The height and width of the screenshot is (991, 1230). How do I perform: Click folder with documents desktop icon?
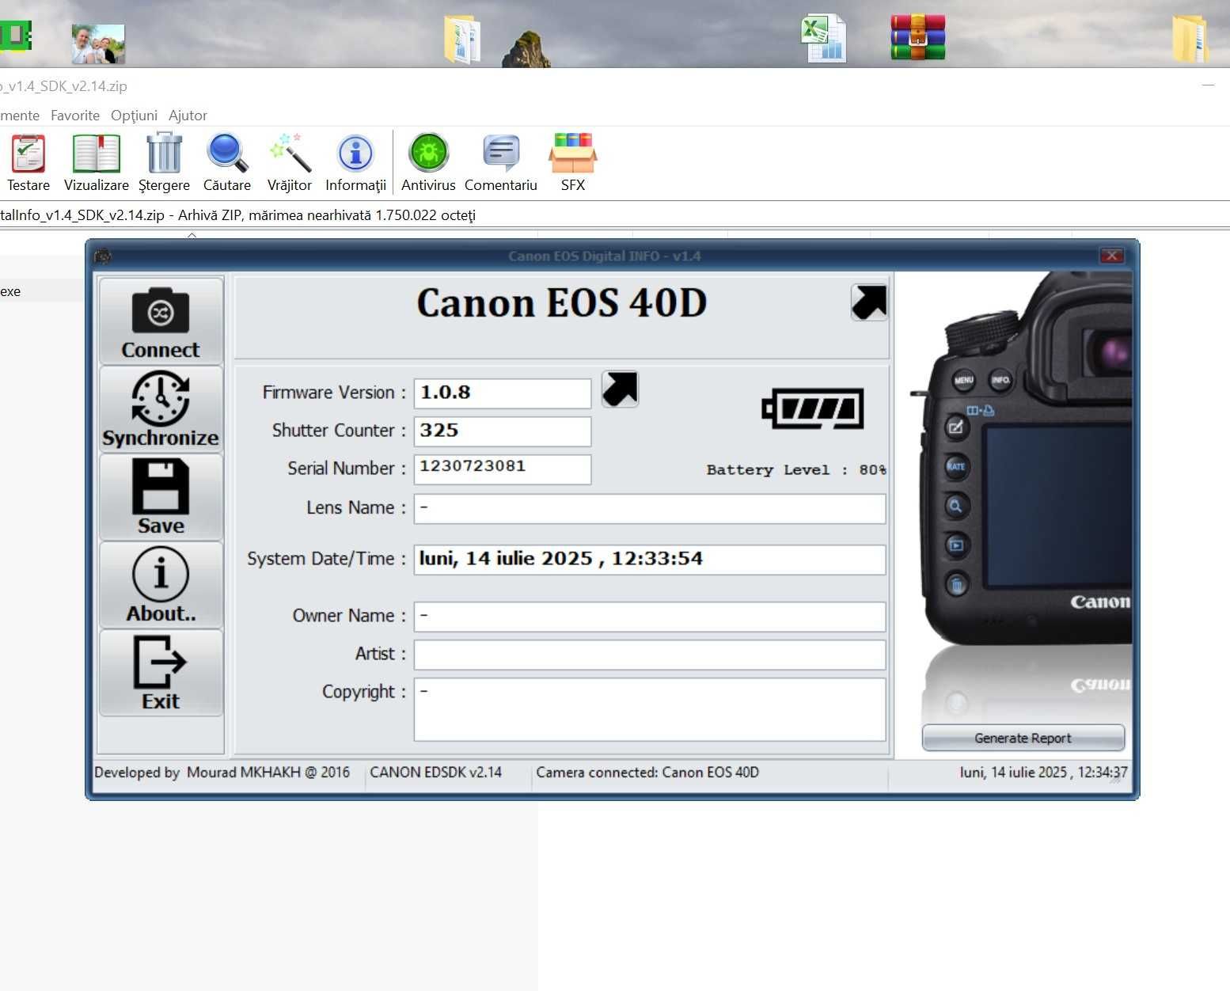point(462,40)
